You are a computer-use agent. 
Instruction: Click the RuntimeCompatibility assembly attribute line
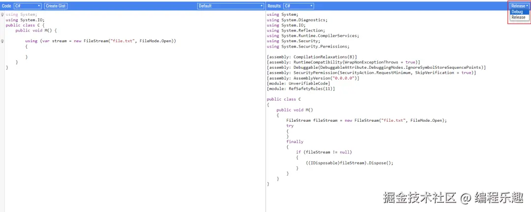[343, 62]
